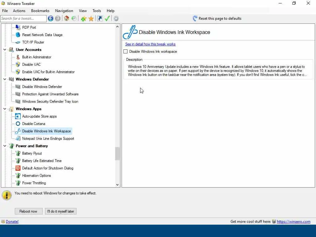Select Windows Security/Defender Tray Icon item
Screen dimensions: 316x237
50,102
